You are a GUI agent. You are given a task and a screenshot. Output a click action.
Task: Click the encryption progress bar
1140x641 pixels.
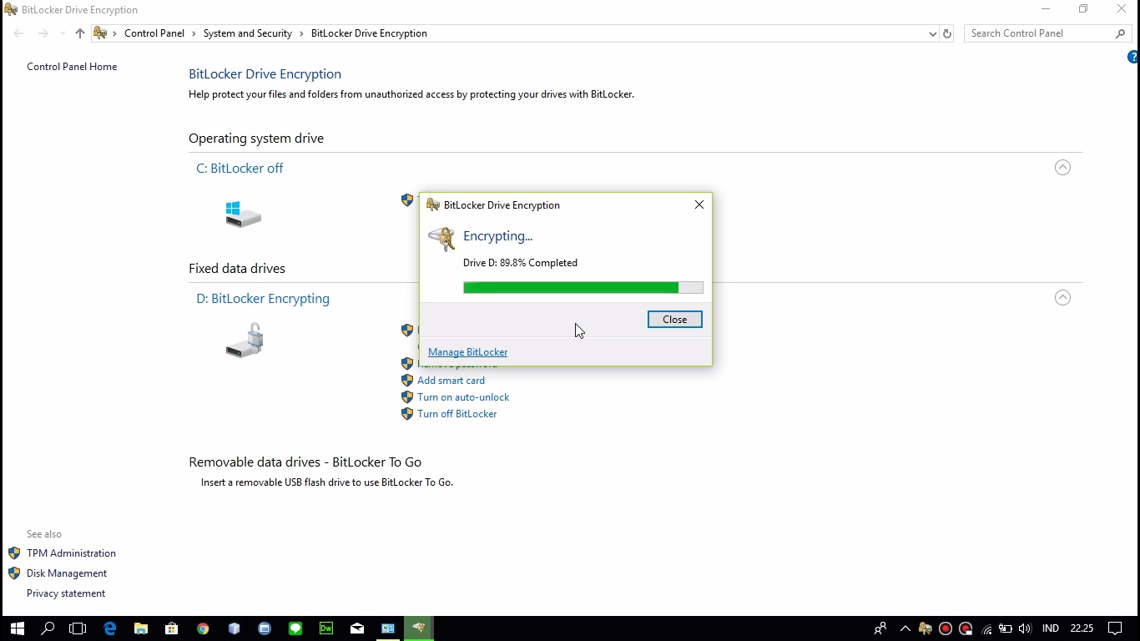[x=583, y=287]
